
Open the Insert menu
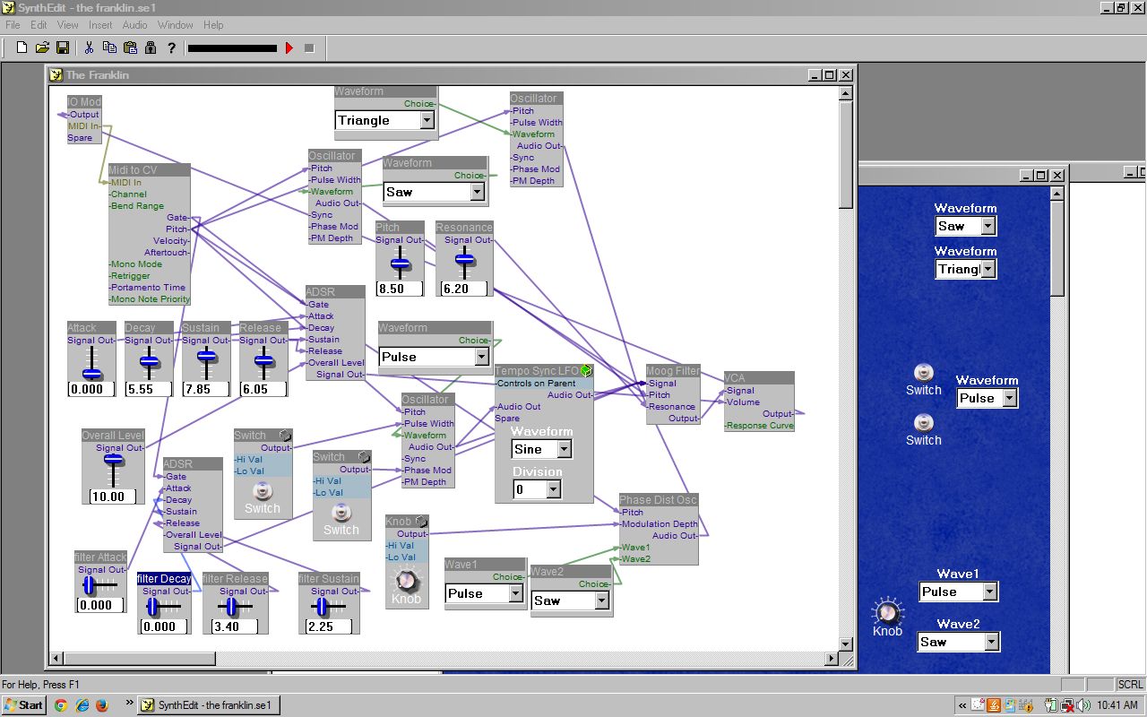point(100,25)
